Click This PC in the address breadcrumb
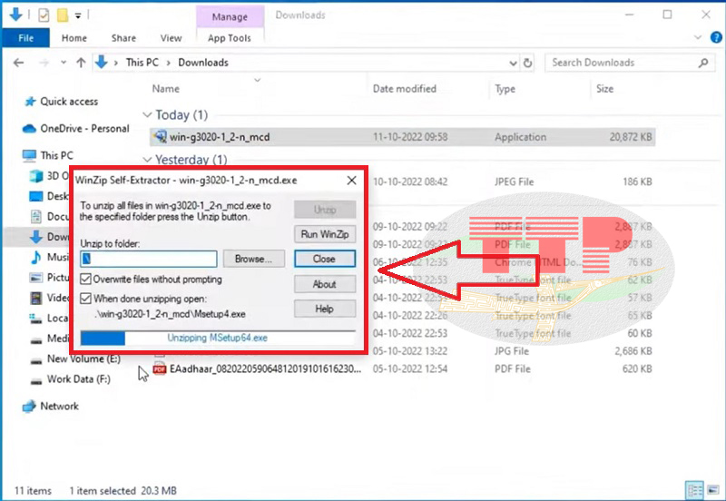This screenshot has width=726, height=501. coord(142,63)
